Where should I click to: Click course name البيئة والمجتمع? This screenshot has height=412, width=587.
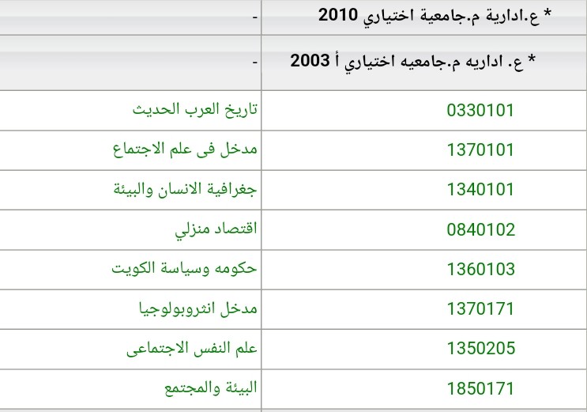211,388
